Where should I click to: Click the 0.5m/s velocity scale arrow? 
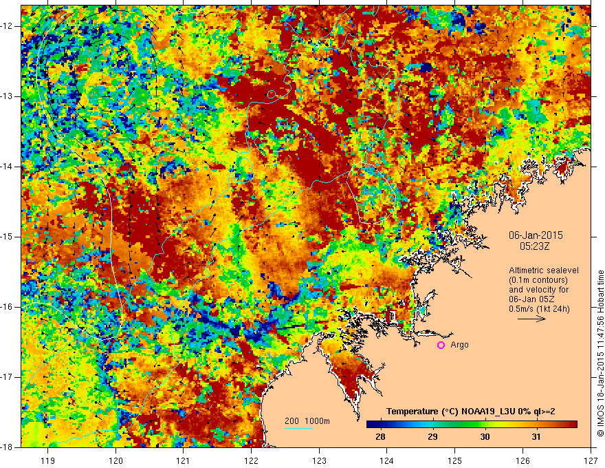coord(531,319)
